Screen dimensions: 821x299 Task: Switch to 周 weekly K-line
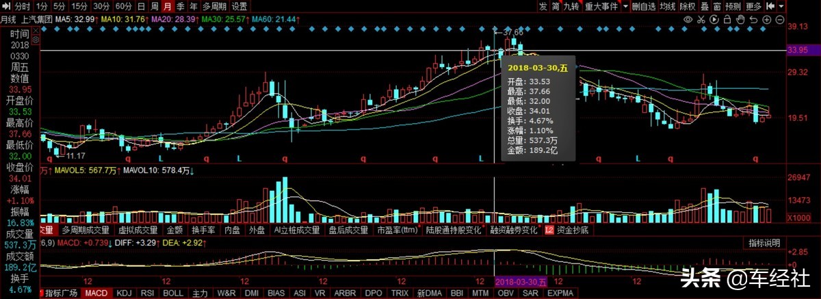tap(154, 7)
